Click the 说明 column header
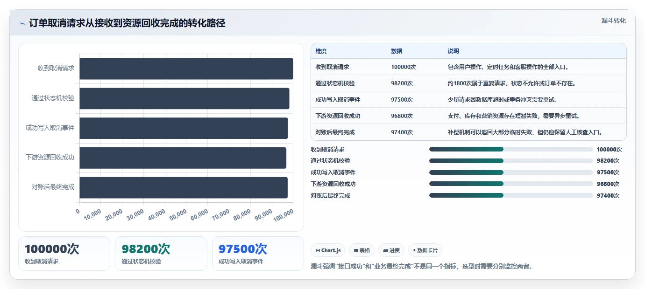The height and width of the screenshot is (289, 645). (453, 51)
